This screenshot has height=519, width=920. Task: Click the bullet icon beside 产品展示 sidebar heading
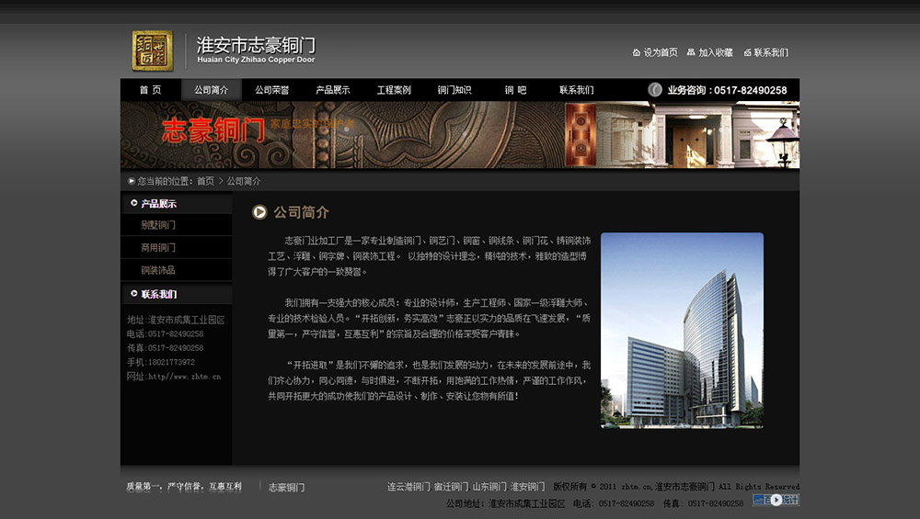tap(134, 203)
